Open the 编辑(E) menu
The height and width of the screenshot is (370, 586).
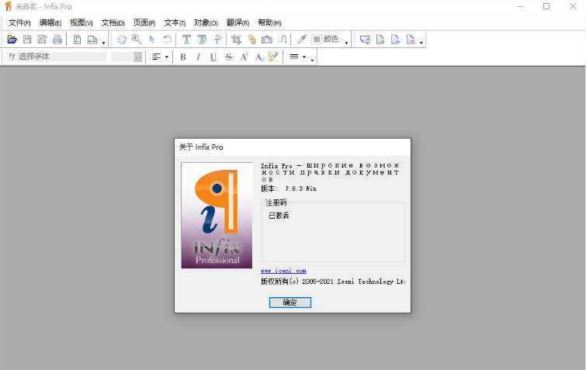coord(50,22)
